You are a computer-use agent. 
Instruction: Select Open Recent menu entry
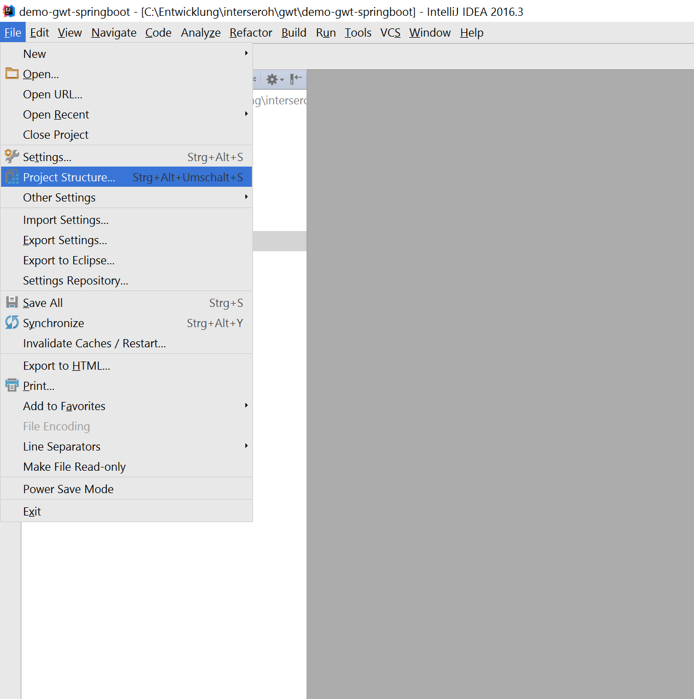[x=127, y=114]
